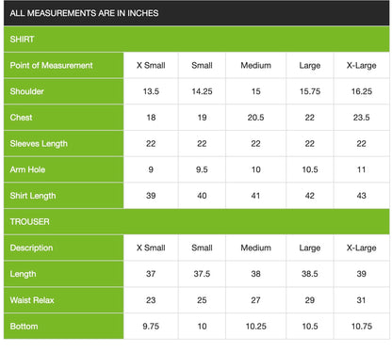Select shoulder value 14.25 for Small
The image size is (392, 352).
pyautogui.click(x=202, y=91)
